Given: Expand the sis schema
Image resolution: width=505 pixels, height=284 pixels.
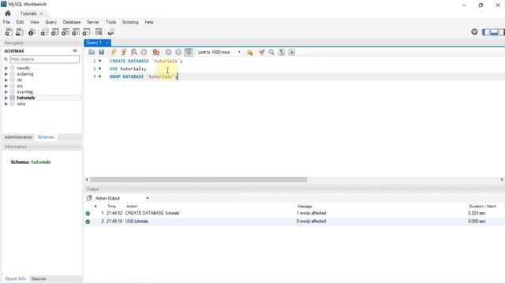Looking at the screenshot, I should click(x=6, y=86).
